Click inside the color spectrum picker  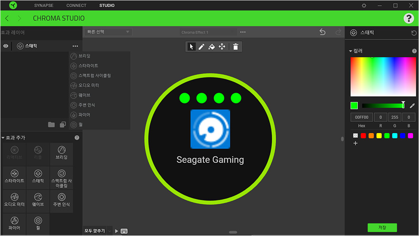pyautogui.click(x=383, y=77)
